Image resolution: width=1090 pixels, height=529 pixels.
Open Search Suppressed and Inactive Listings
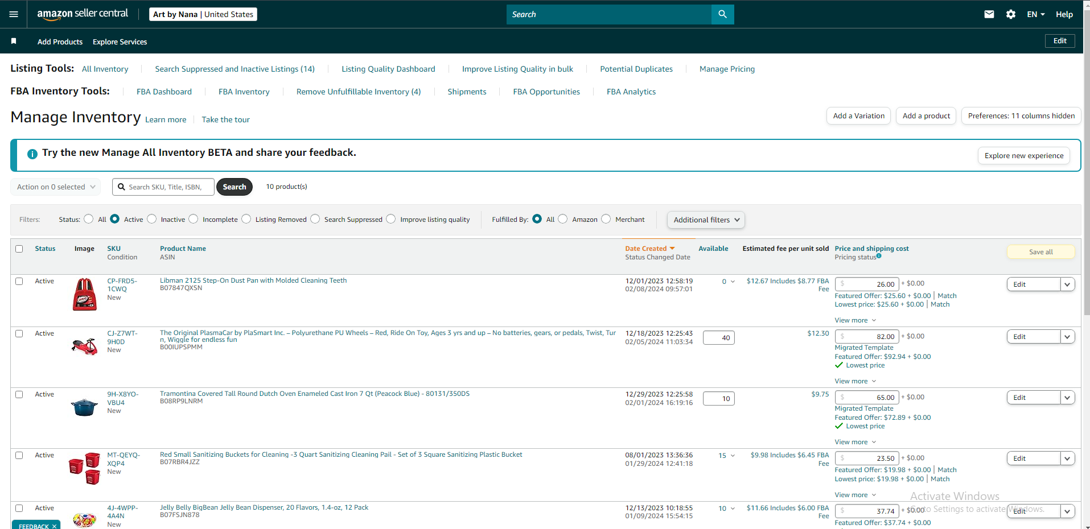[235, 69]
